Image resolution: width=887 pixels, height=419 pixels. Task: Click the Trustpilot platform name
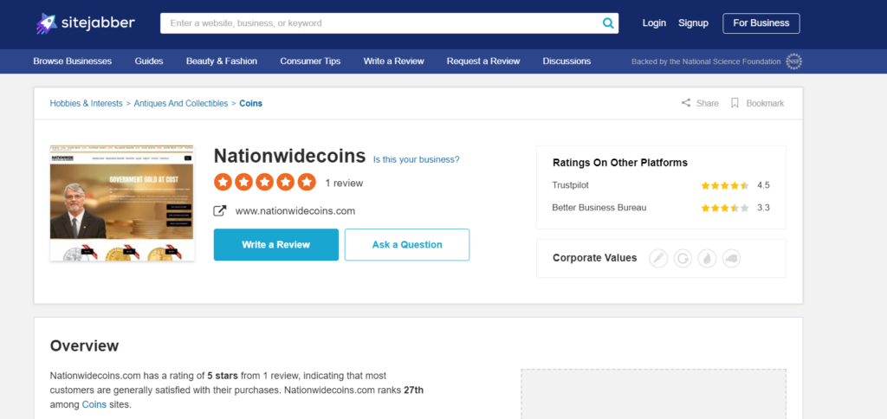coord(570,185)
